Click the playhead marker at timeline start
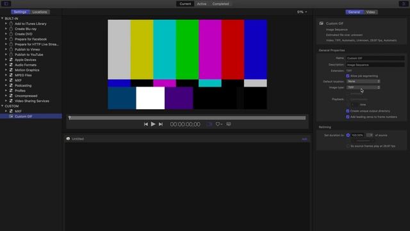This screenshot has width=410, height=231. click(x=70, y=118)
